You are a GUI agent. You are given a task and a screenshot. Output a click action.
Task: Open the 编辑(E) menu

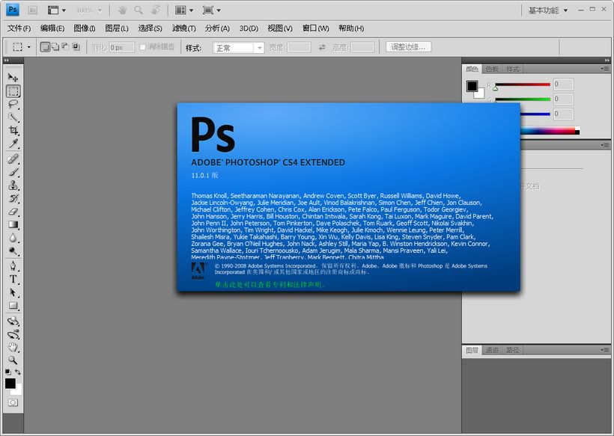(52, 28)
